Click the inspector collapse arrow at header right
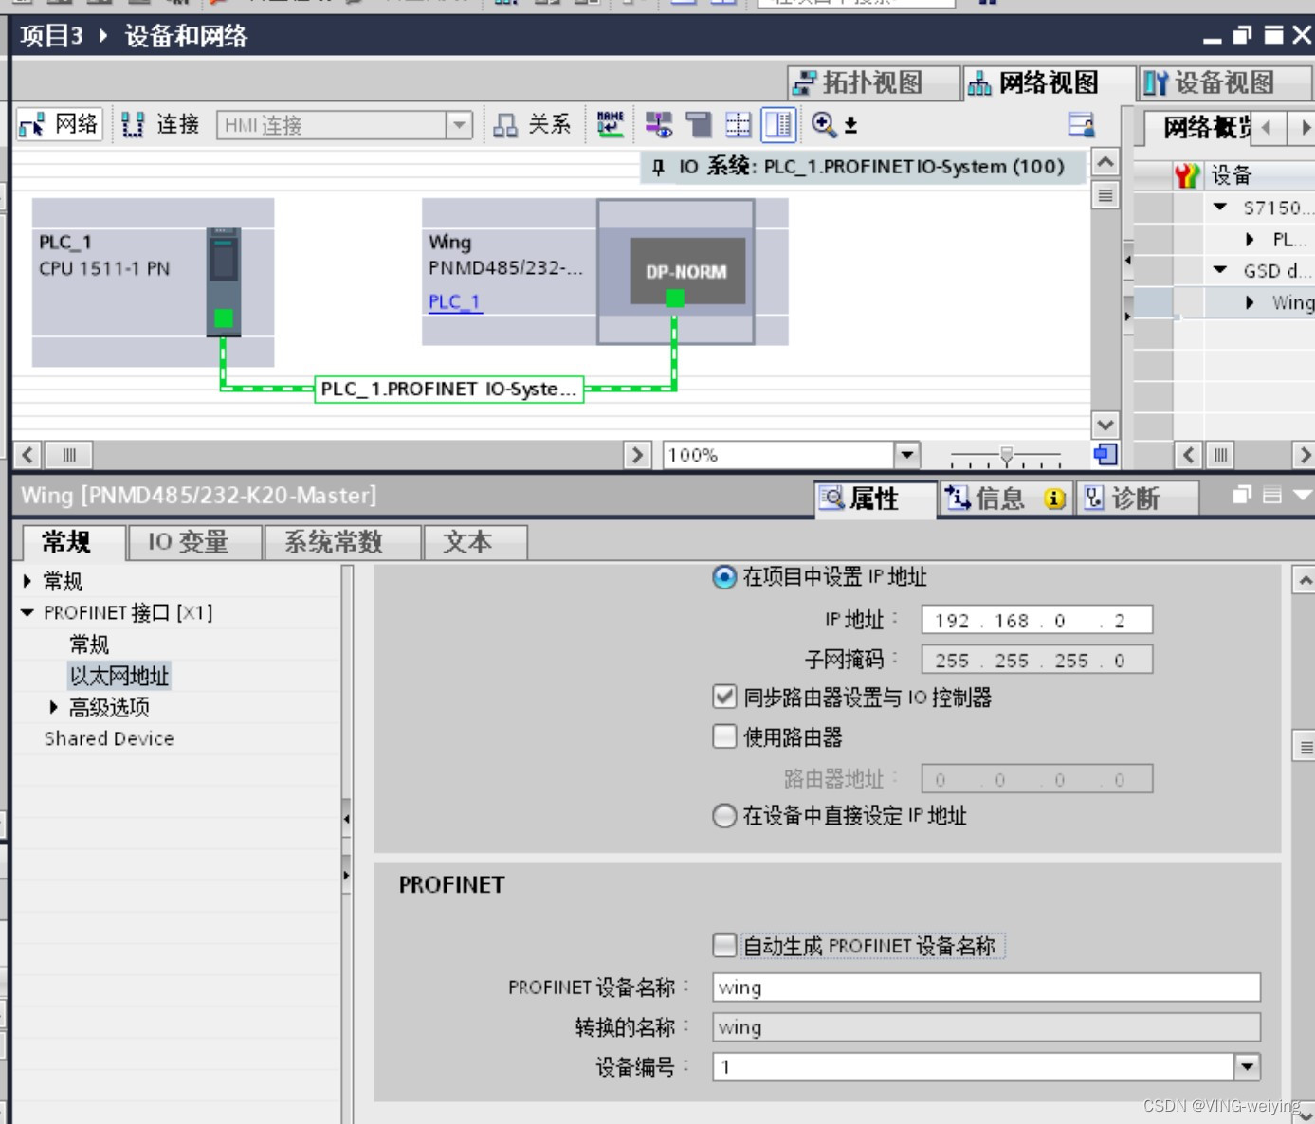 [x=1304, y=495]
